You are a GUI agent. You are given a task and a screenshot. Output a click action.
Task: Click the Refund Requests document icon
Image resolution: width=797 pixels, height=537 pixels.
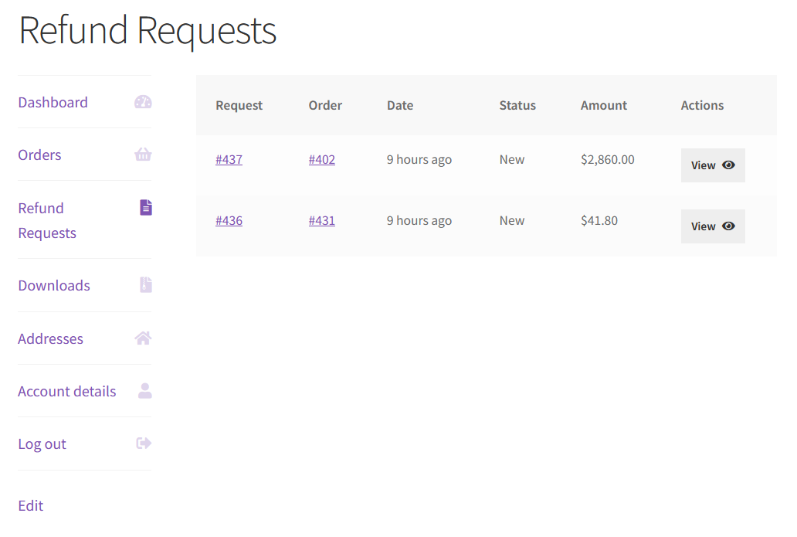tap(144, 207)
